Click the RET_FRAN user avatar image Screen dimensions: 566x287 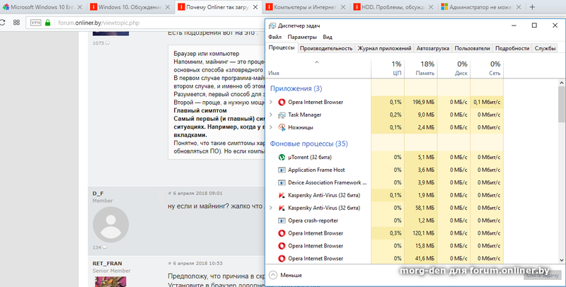pyautogui.click(x=110, y=281)
